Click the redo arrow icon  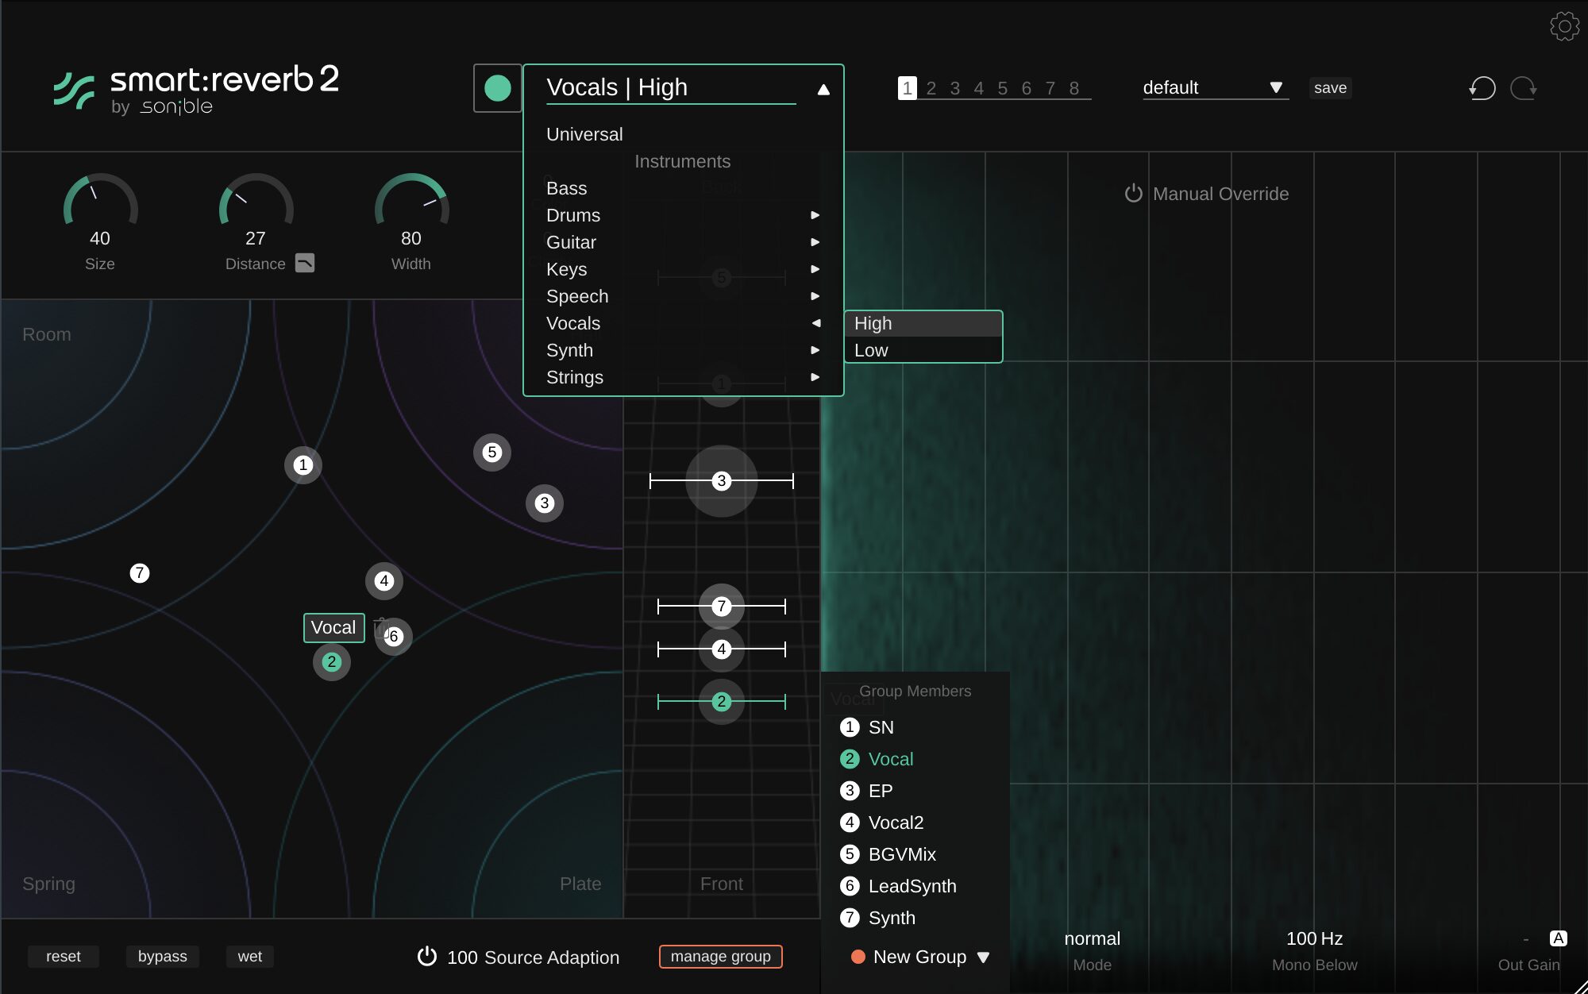coord(1524,88)
